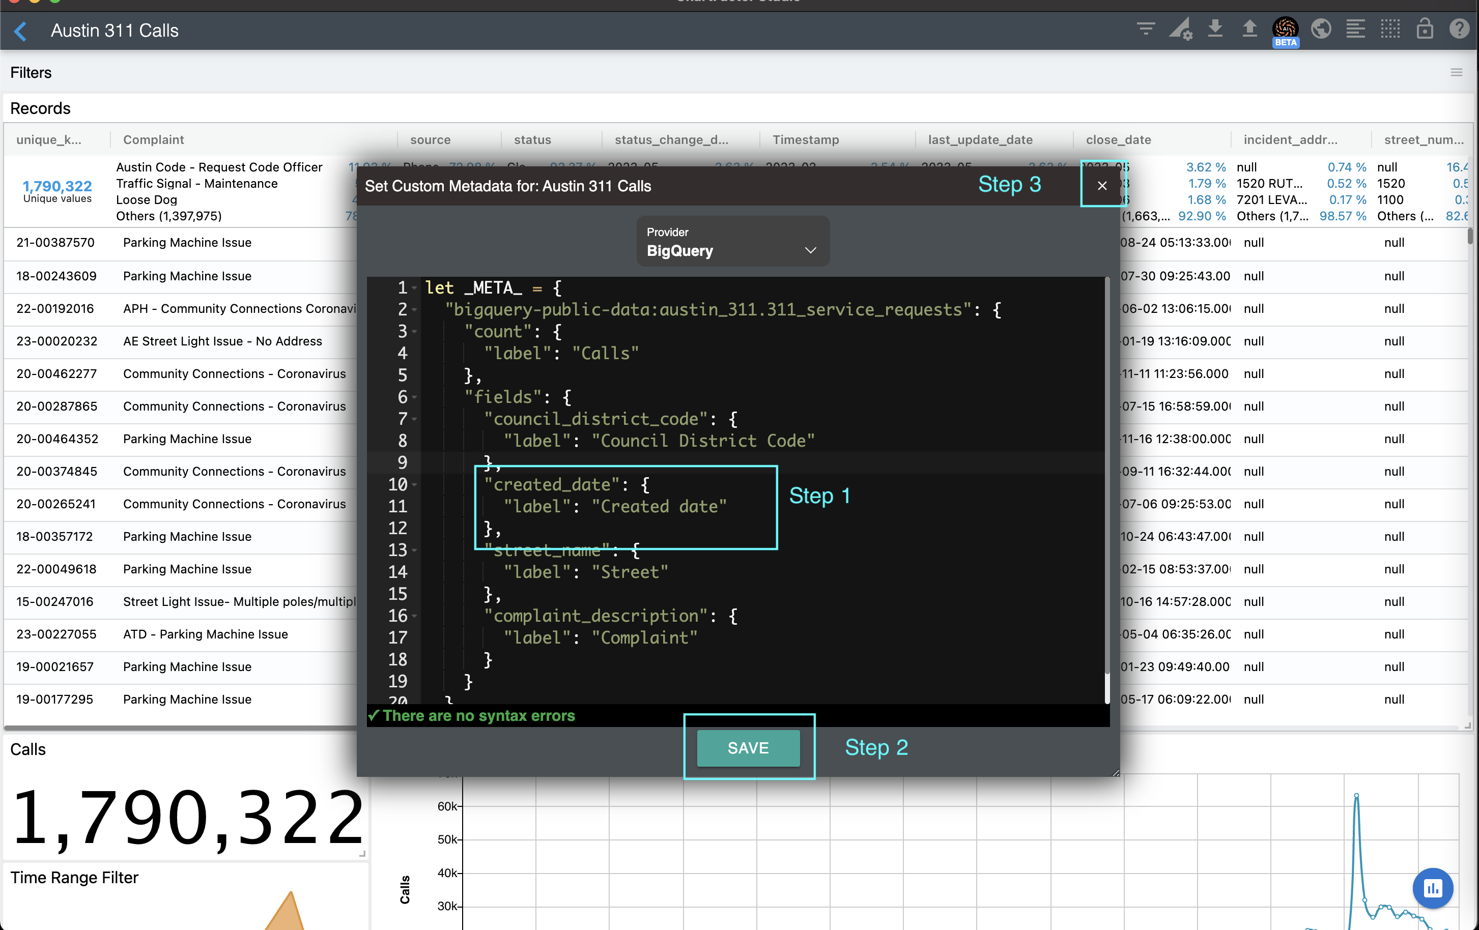Click the globe icon in toolbar

pyautogui.click(x=1321, y=29)
